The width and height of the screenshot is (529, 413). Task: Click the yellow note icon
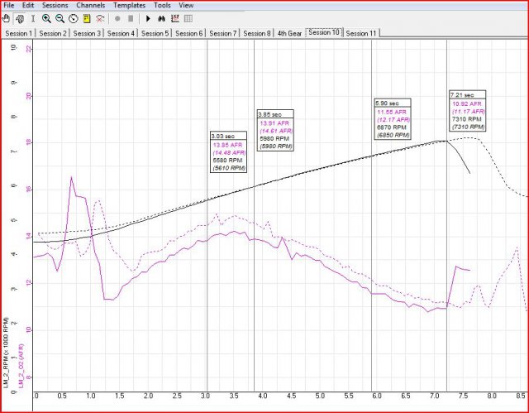click(86, 18)
